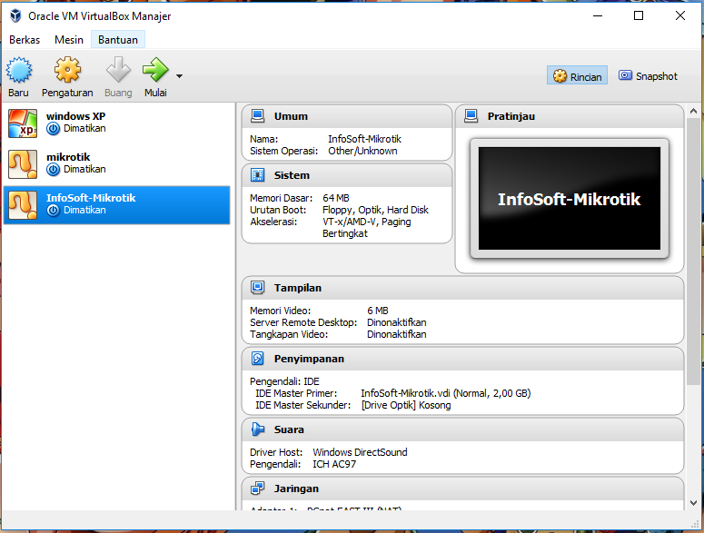Maximize the VirtualBox Manajer window
The image size is (704, 533).
(x=639, y=15)
